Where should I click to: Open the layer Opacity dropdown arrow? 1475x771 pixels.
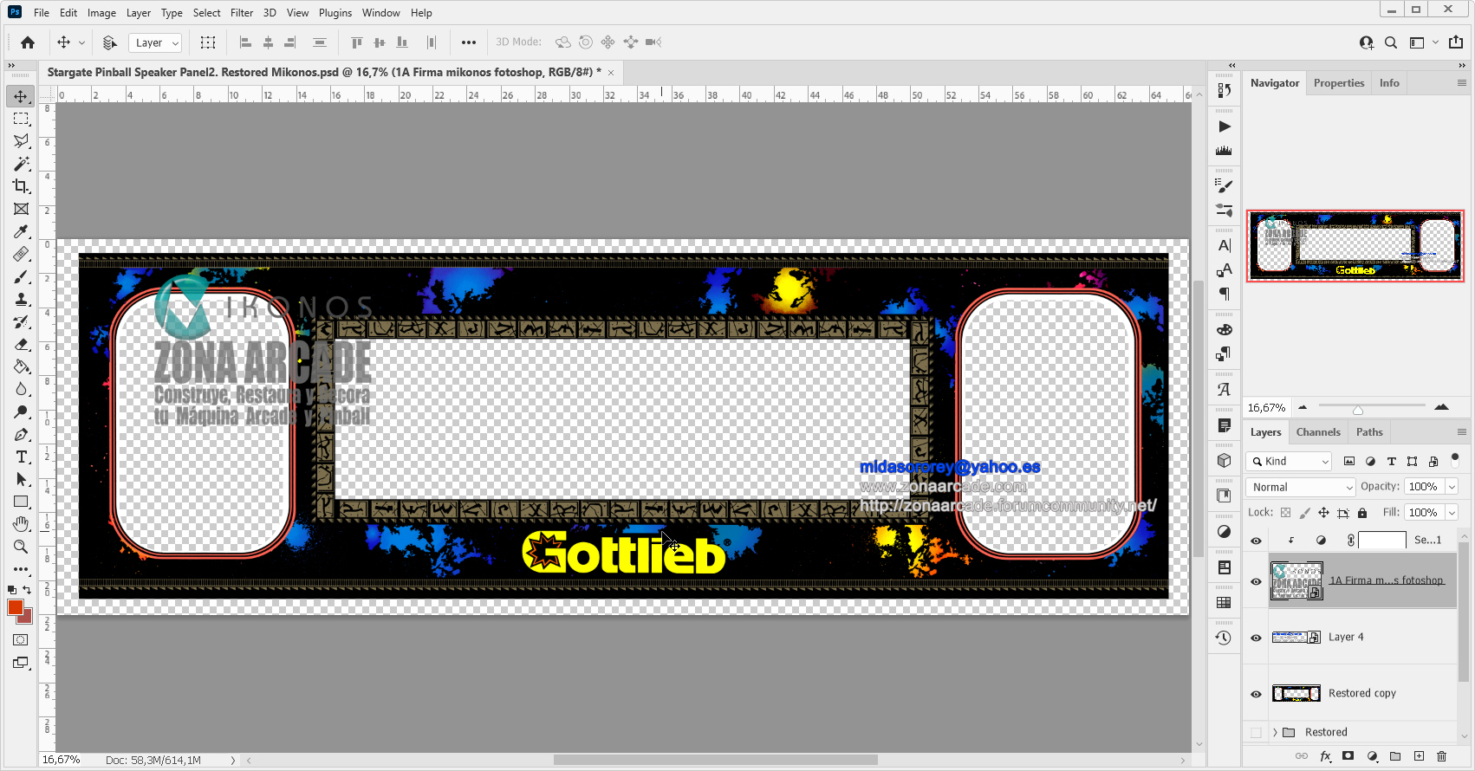pyautogui.click(x=1452, y=487)
